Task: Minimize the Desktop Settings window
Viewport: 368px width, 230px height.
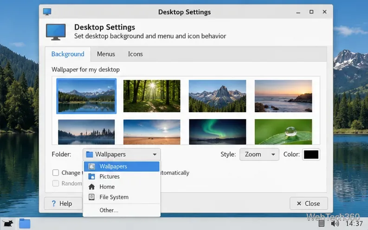Action: [298, 12]
